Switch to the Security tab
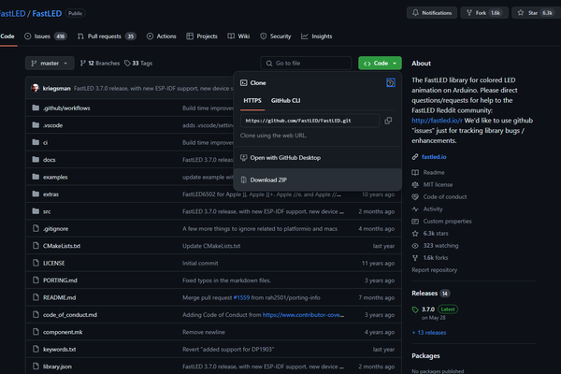Image resolution: width=561 pixels, height=374 pixels. [x=276, y=36]
